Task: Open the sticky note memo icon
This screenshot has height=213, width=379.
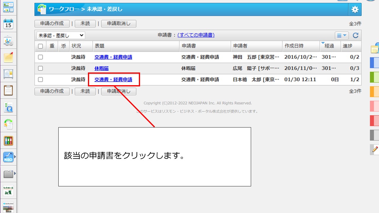Action: [8, 57]
